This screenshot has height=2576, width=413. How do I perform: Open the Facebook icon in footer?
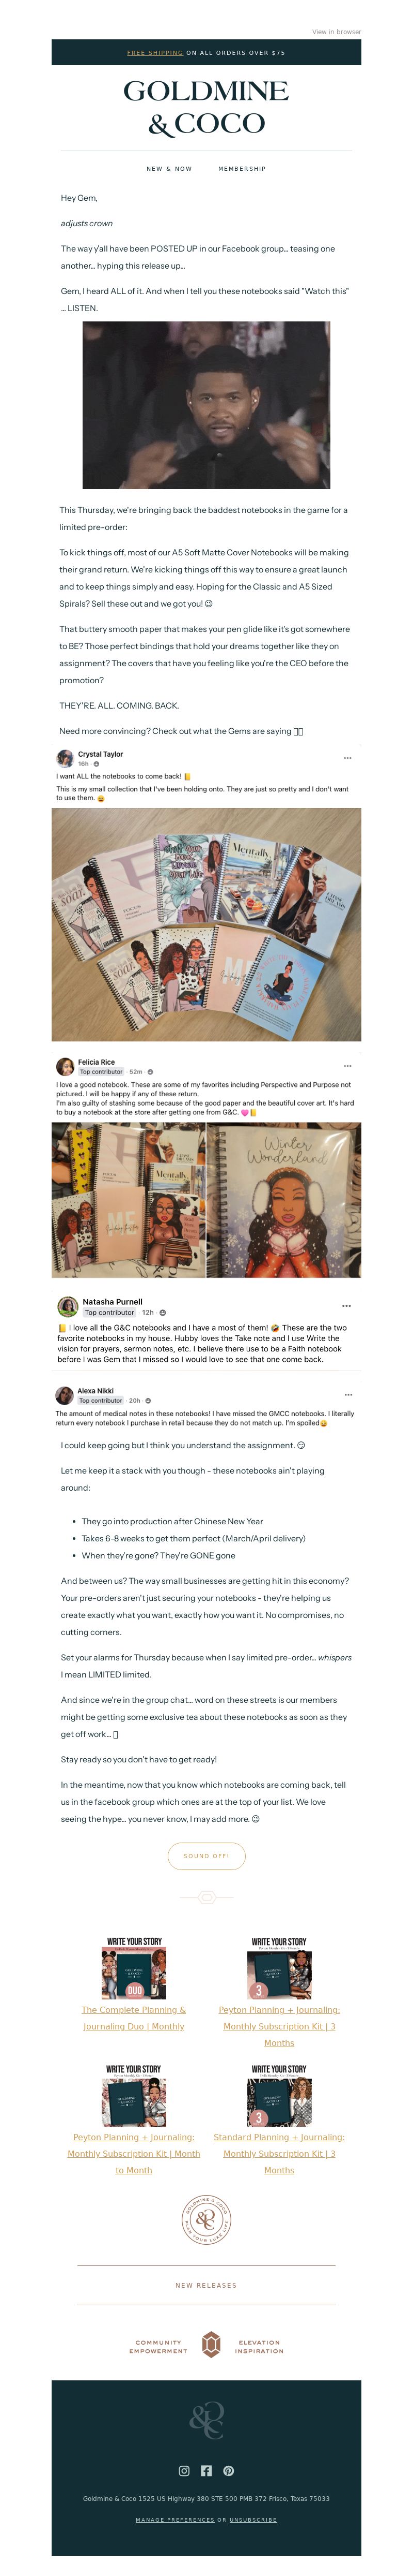click(206, 2470)
